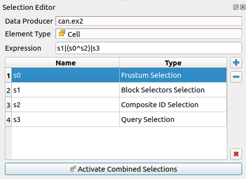Image resolution: width=246 pixels, height=179 pixels.
Task: Close the Selection Editor panel
Action: click(x=243, y=7)
